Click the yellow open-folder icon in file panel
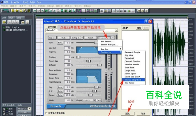 4,22
